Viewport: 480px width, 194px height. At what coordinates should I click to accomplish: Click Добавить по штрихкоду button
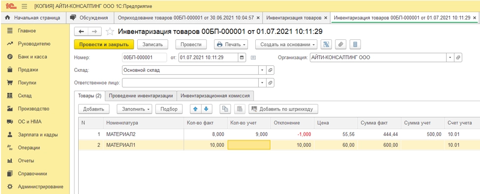pos(283,109)
